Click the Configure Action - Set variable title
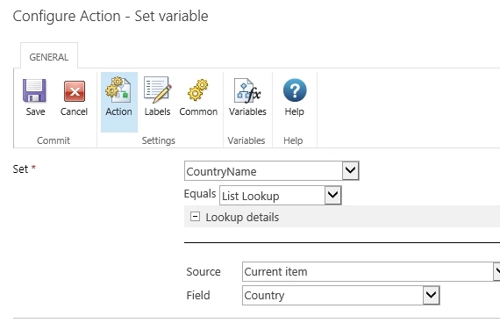Screen dimensions: 500x323 tap(111, 16)
